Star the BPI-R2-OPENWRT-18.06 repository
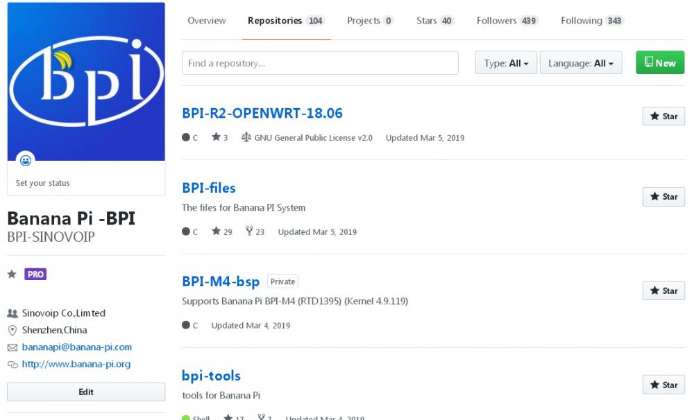 663,116
